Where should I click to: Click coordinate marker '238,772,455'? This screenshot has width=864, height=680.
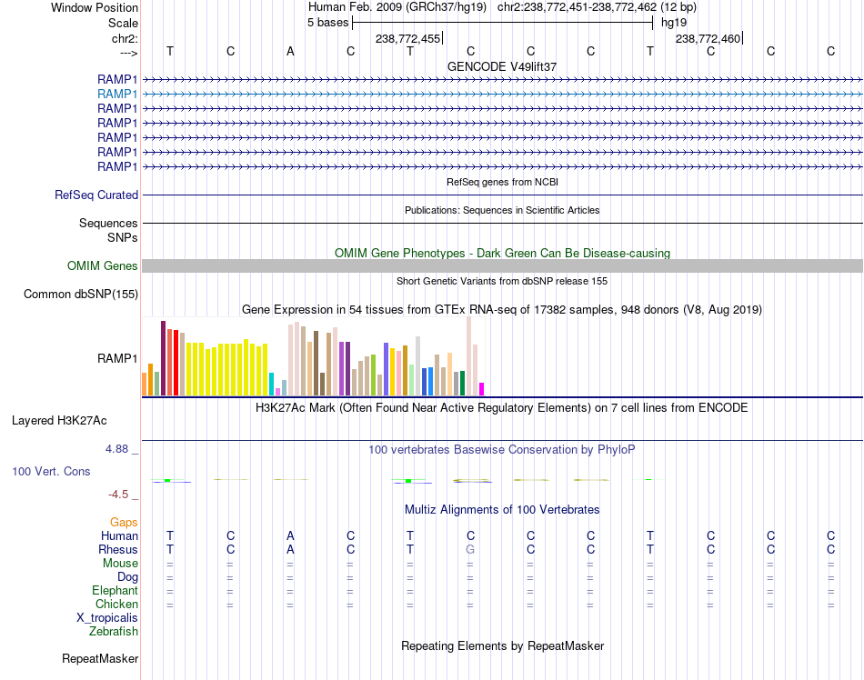pos(407,38)
